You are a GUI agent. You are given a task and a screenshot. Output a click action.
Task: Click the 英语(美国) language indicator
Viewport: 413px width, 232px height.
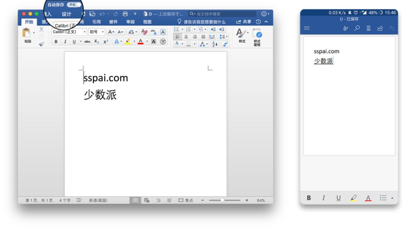coord(98,200)
